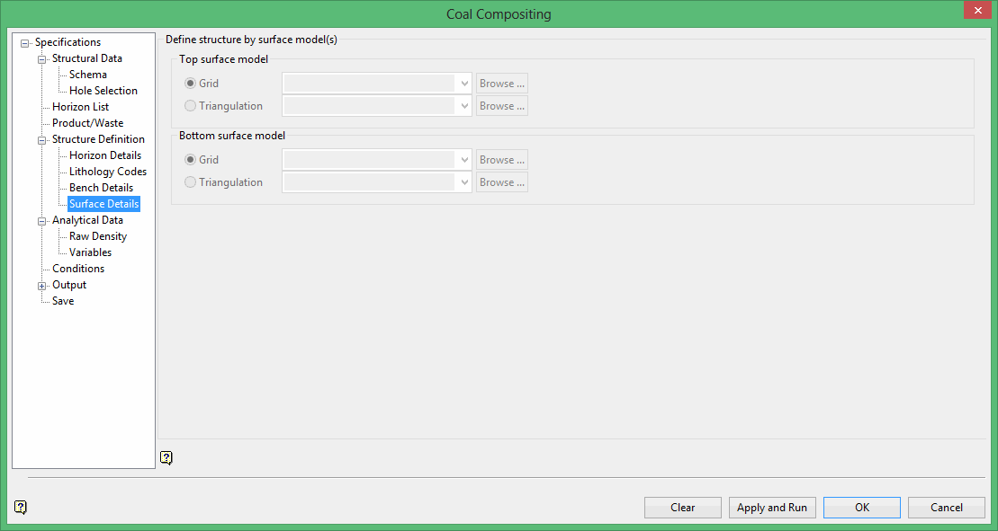This screenshot has width=998, height=531.
Task: Open the Conditions page
Action: point(77,269)
